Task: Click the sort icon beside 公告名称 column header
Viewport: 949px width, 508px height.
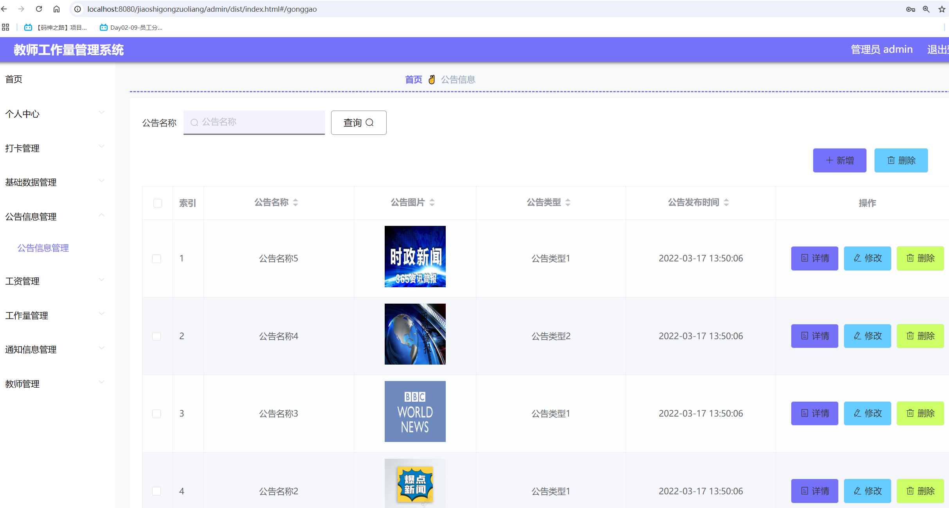Action: [296, 202]
